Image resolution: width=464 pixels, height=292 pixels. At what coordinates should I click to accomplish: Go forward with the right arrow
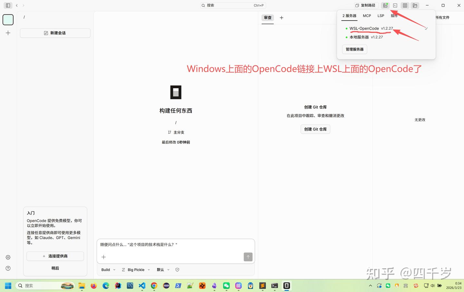pos(24,5)
